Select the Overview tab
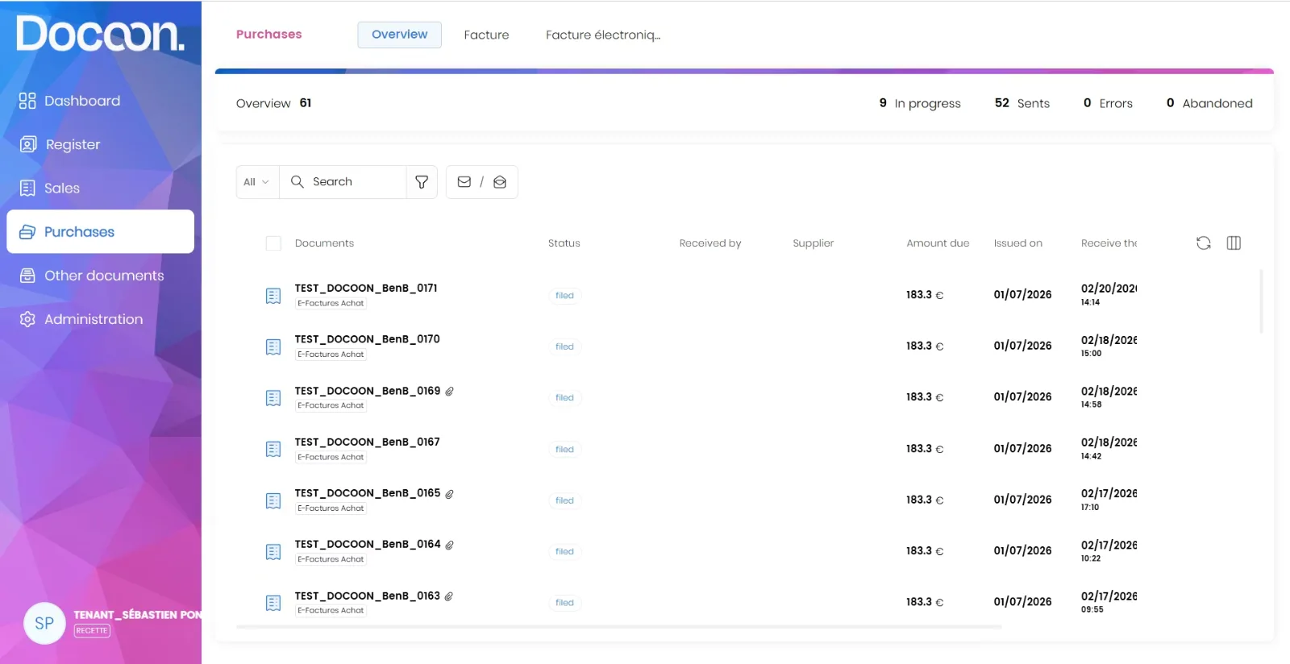This screenshot has width=1290, height=664. click(399, 35)
